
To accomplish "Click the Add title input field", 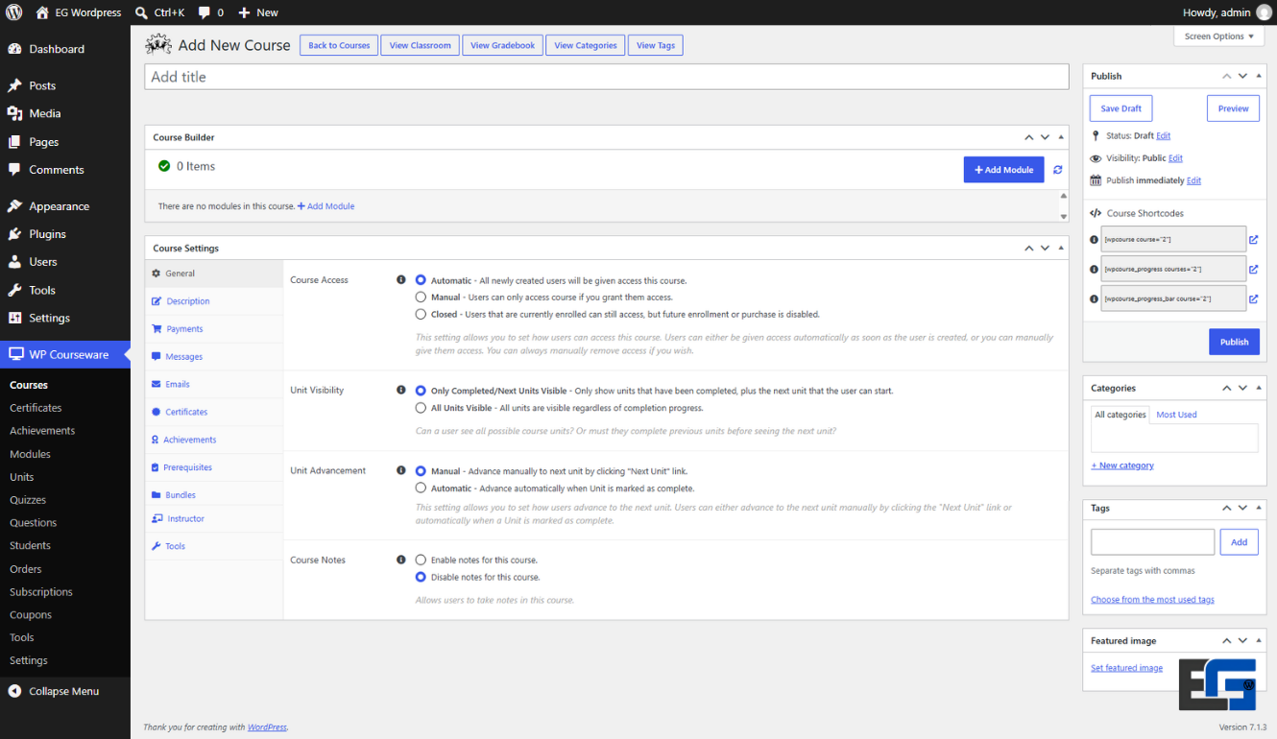I will [x=607, y=77].
